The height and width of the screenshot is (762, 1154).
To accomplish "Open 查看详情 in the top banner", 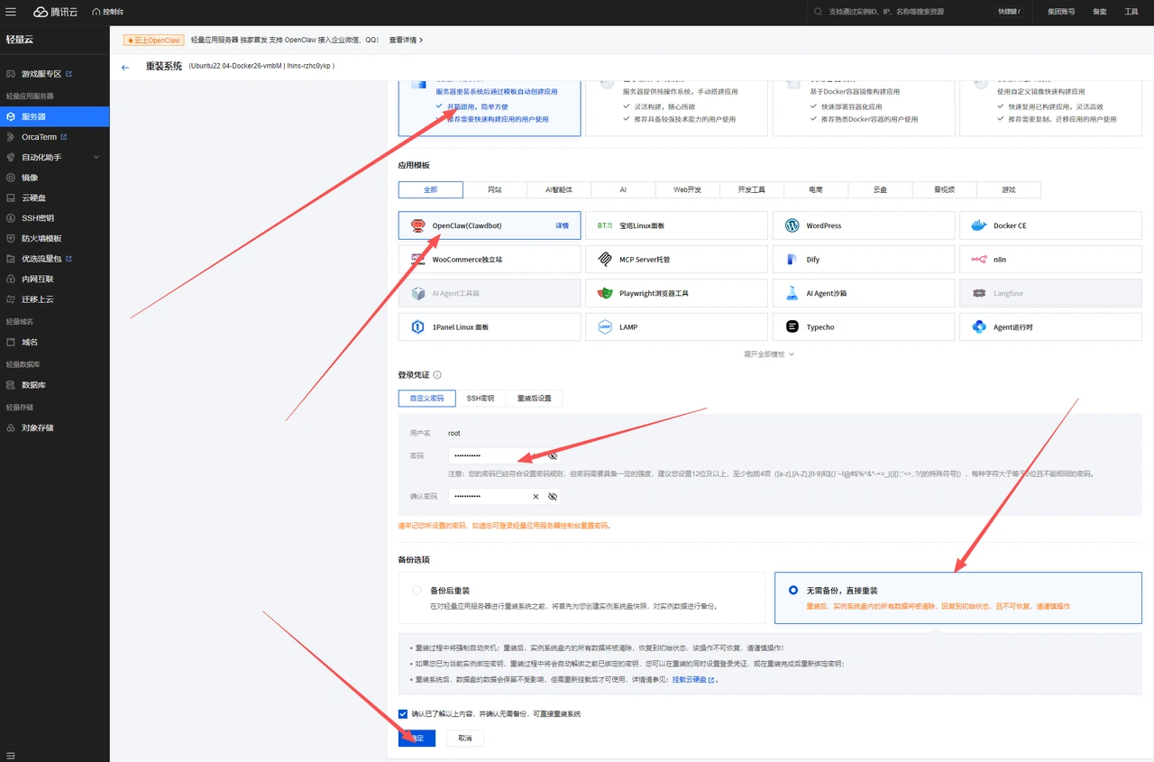I will [406, 41].
